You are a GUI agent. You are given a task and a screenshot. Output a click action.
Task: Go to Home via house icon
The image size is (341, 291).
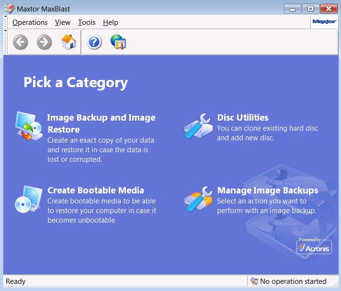68,42
